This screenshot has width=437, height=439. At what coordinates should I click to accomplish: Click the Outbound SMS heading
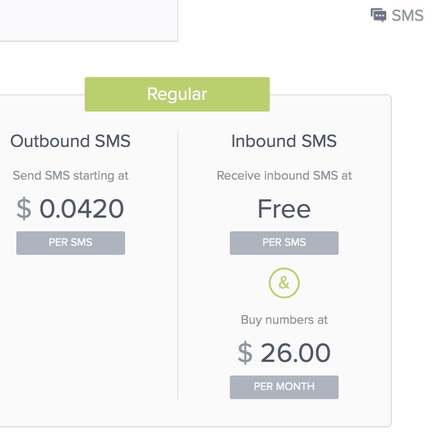(x=70, y=141)
